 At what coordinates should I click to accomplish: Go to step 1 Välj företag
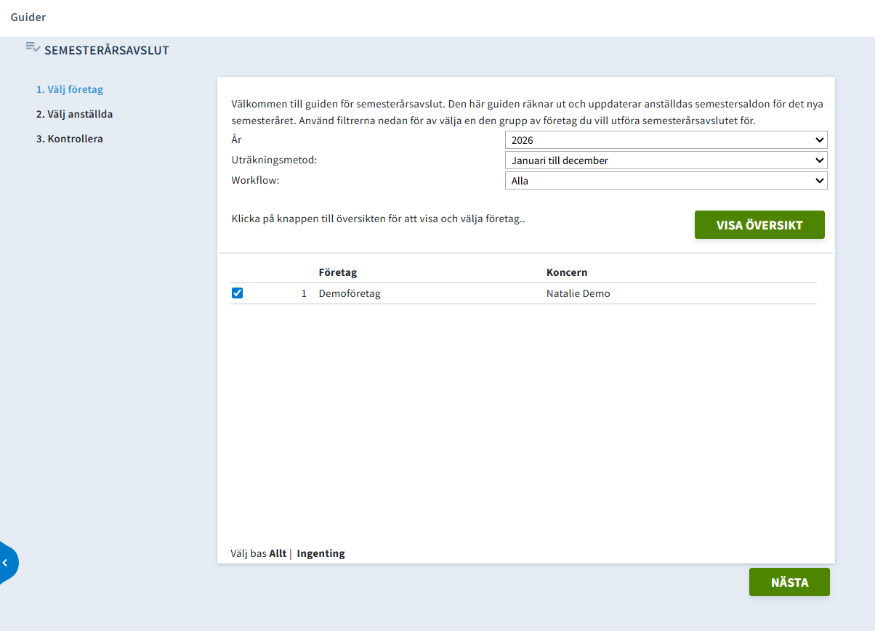click(x=70, y=90)
